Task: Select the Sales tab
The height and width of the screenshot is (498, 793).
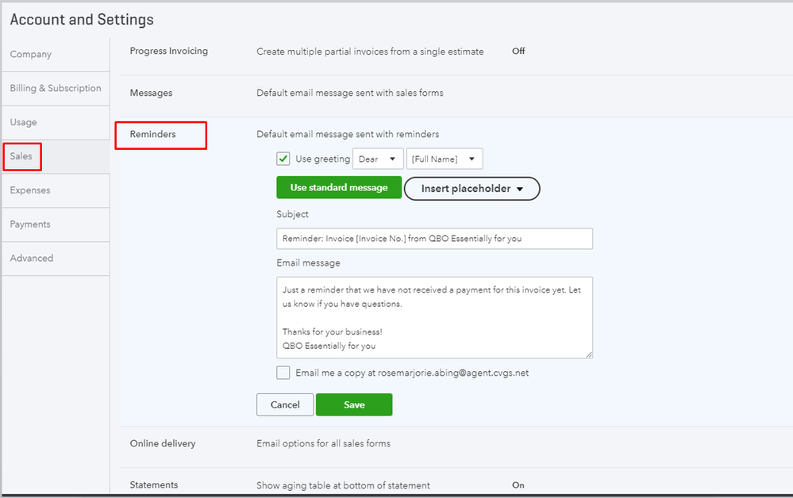Action: (21, 156)
